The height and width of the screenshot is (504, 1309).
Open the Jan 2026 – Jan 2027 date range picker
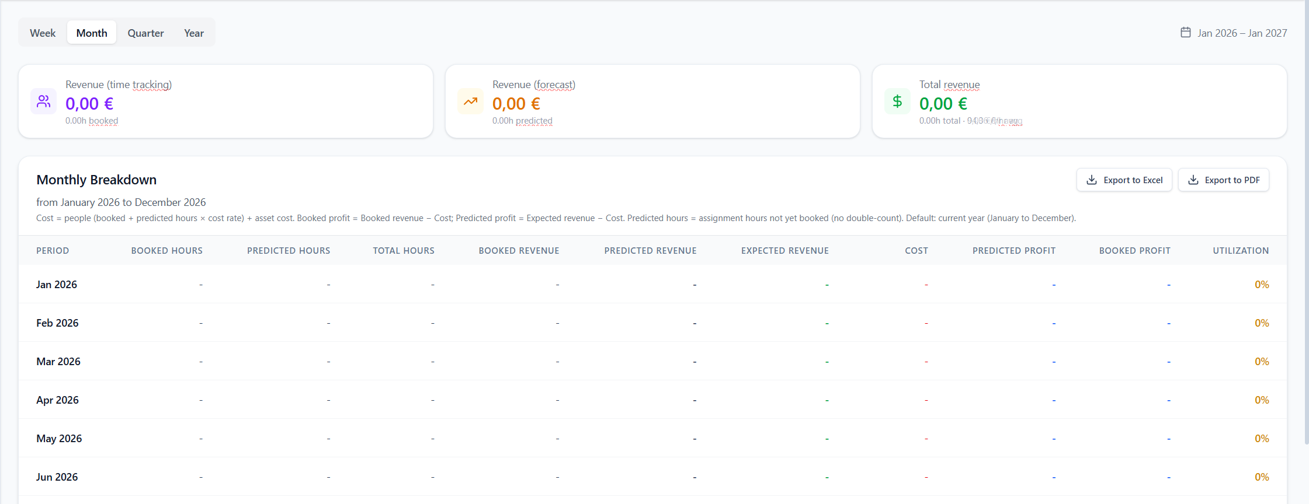tap(1241, 33)
